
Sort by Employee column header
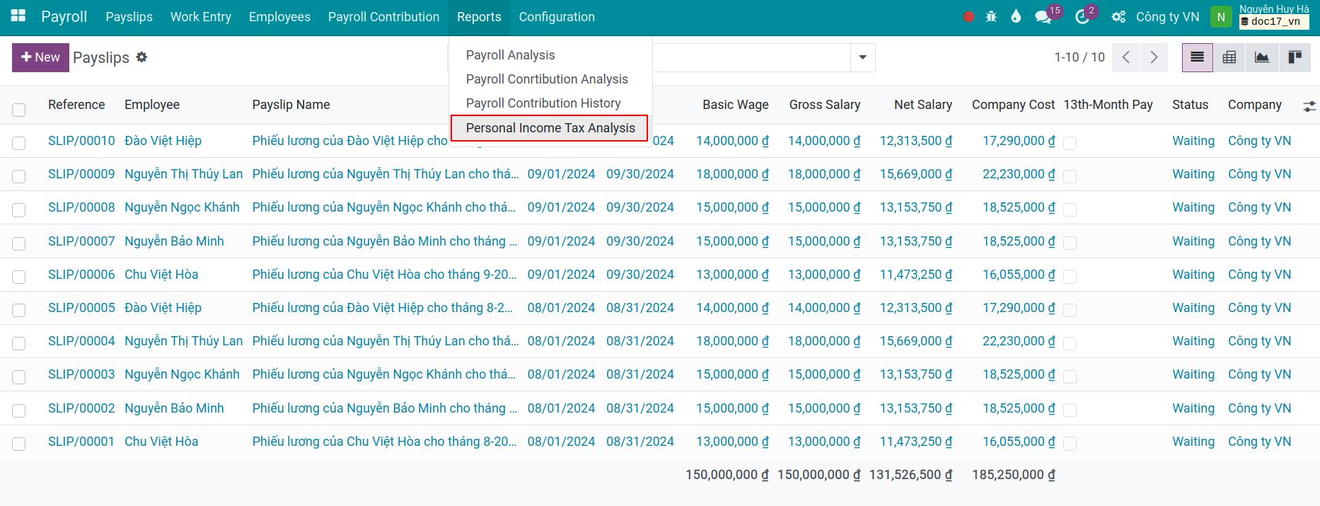click(152, 105)
